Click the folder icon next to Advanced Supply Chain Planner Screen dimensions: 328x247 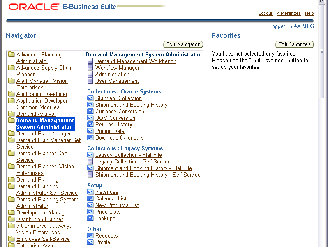[11, 68]
